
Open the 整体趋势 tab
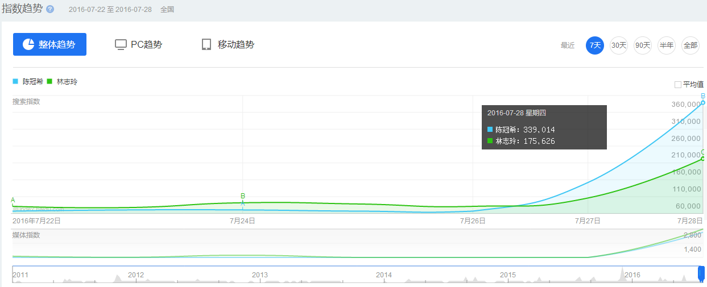(49, 44)
